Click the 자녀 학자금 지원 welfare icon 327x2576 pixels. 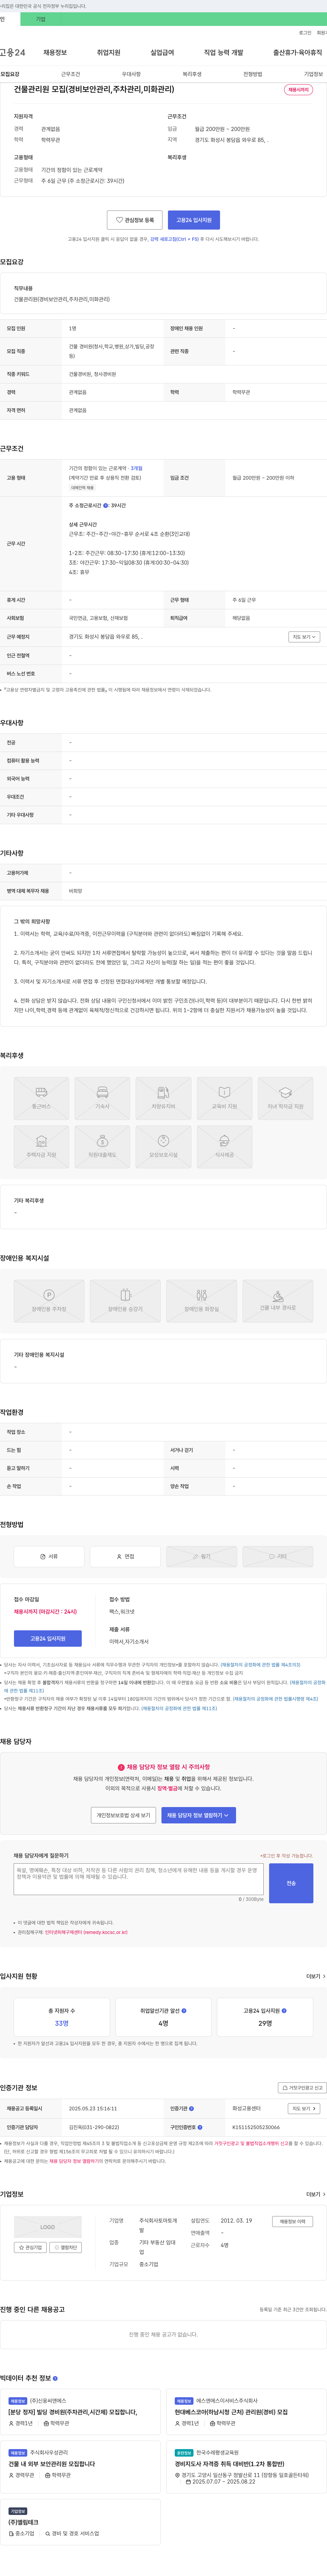coord(285,1098)
